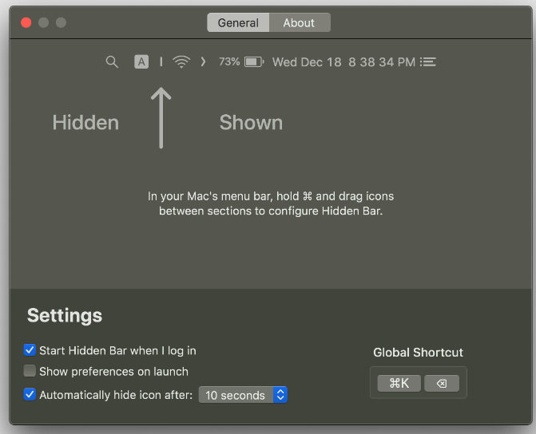Click the date and time display
536x434 pixels.
(x=343, y=61)
